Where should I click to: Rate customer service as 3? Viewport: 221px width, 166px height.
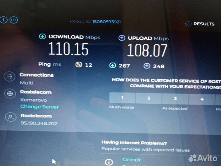[x=175, y=99]
